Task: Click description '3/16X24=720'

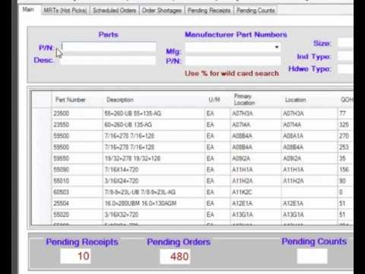Action: 154,181
